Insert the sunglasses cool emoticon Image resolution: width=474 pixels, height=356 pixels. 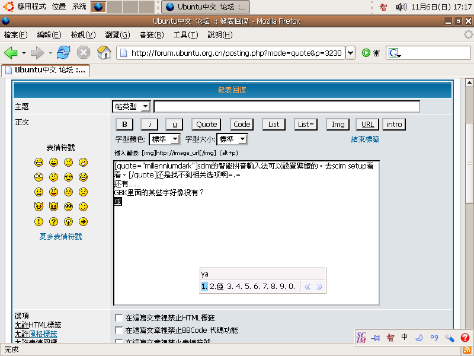click(68, 177)
